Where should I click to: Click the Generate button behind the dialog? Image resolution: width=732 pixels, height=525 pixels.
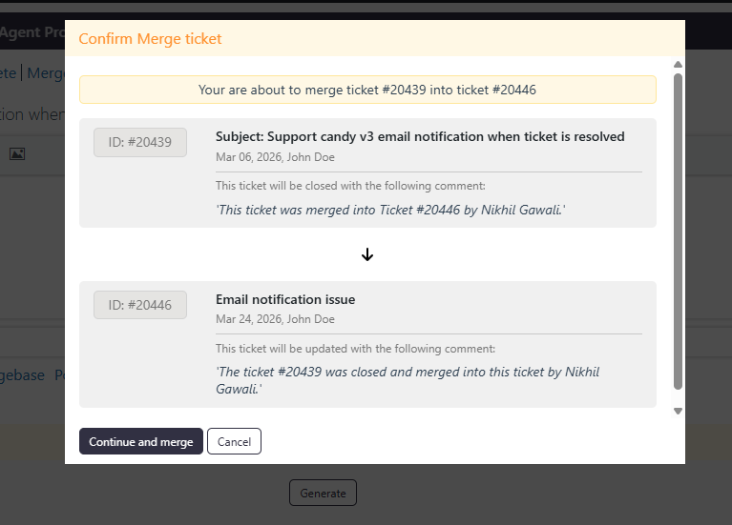pyautogui.click(x=323, y=493)
